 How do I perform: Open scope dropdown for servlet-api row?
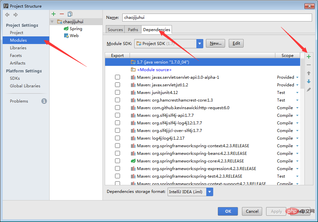[297, 77]
